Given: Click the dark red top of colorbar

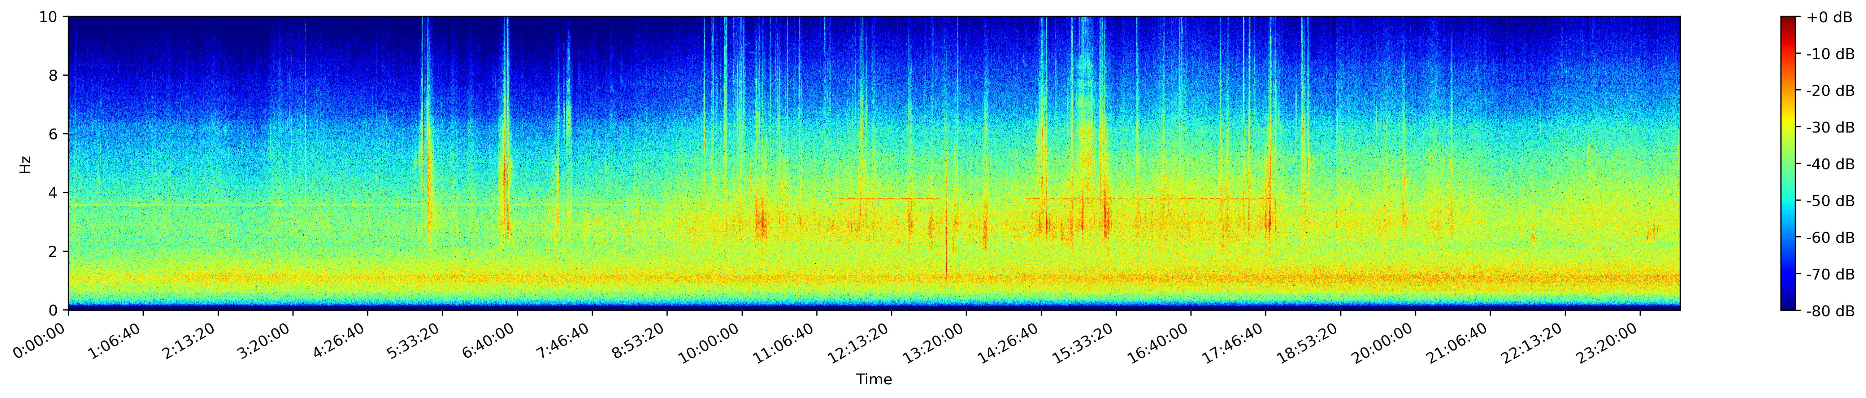Looking at the screenshot, I should click(x=1788, y=19).
